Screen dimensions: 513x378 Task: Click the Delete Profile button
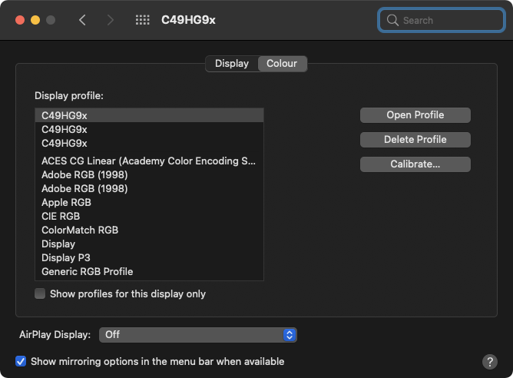tap(415, 140)
